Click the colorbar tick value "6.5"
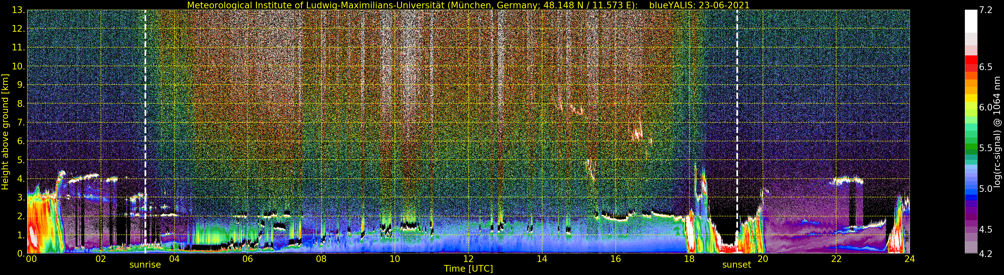 tap(986, 67)
